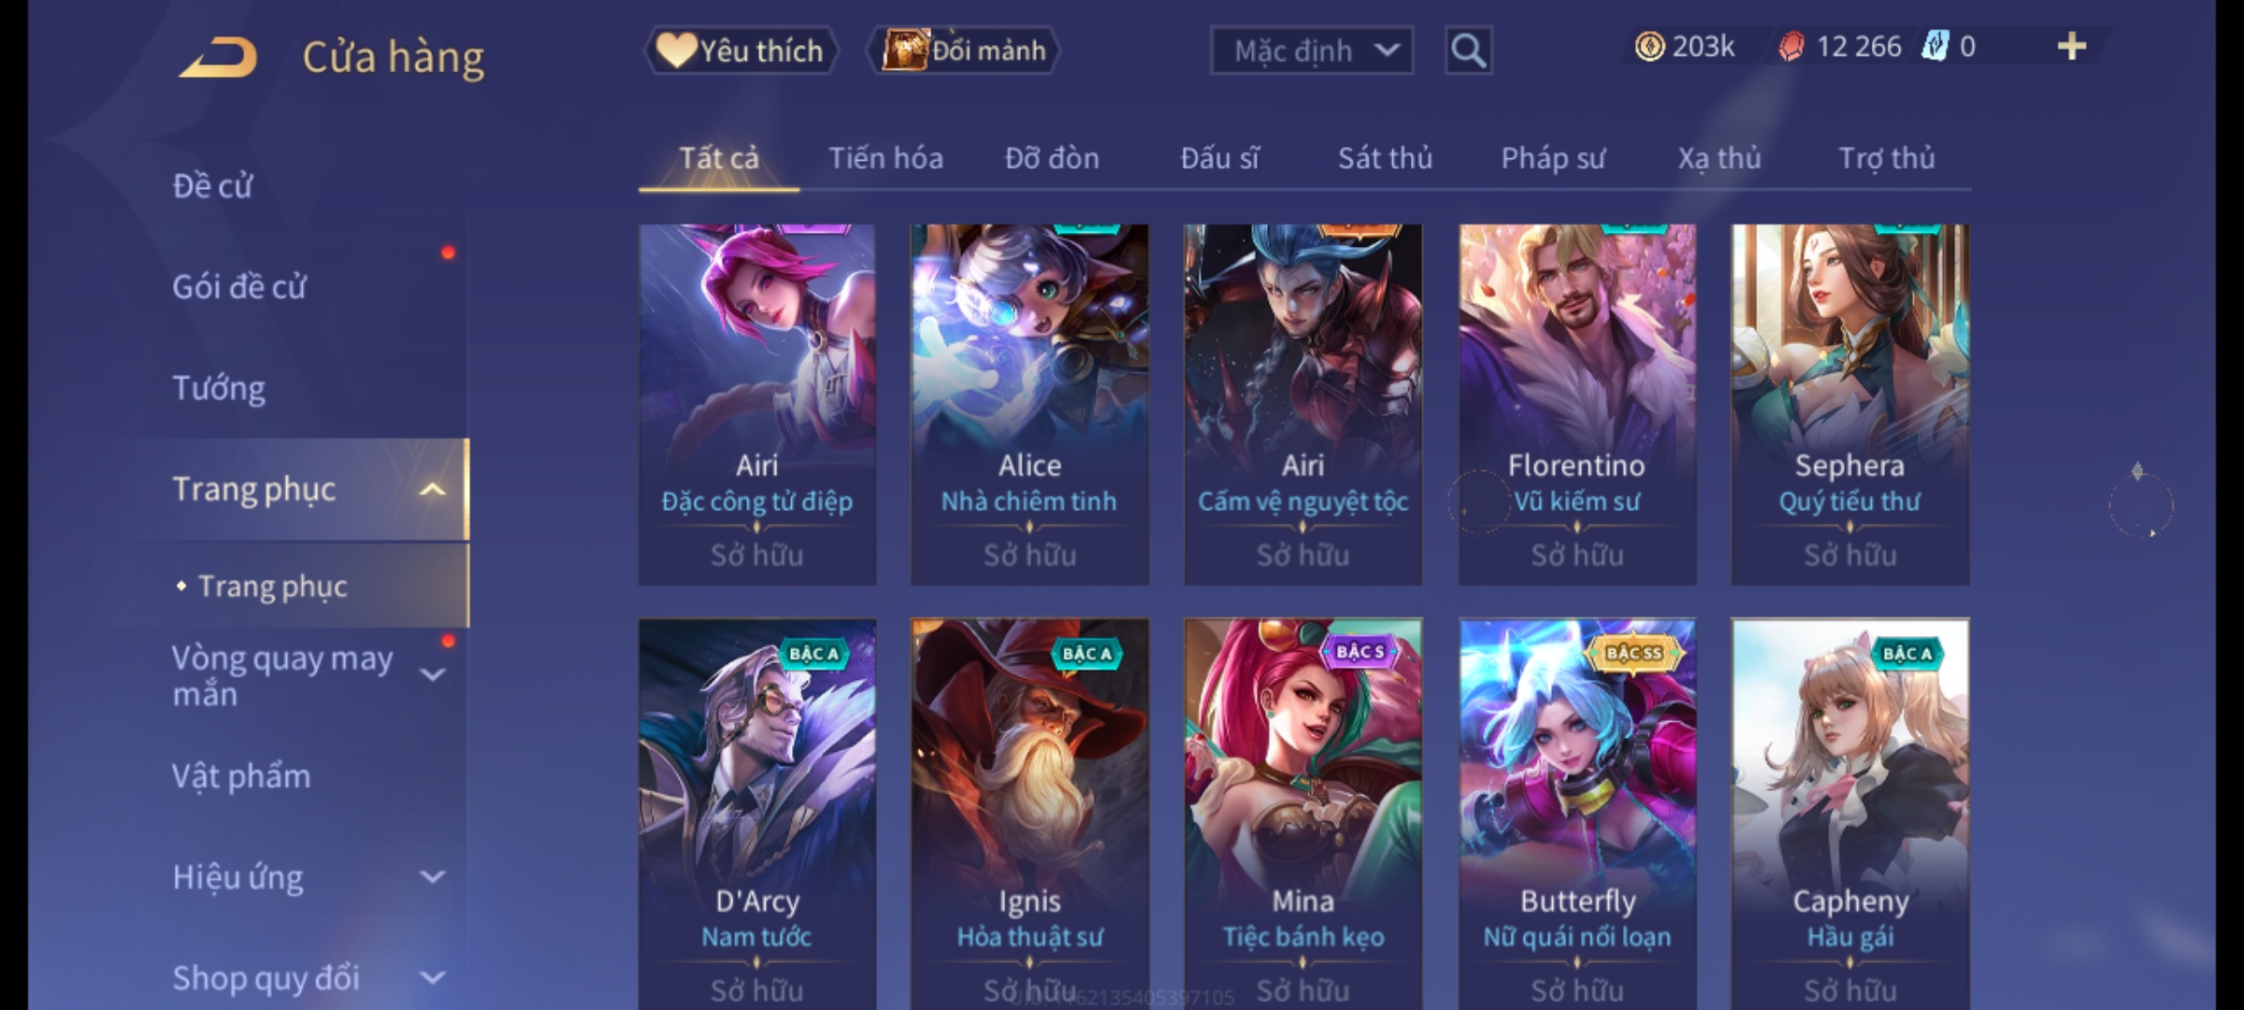This screenshot has width=2244, height=1010.
Task: Select Butterfly Nữ quái nổi loạn skin
Action: click(1577, 814)
